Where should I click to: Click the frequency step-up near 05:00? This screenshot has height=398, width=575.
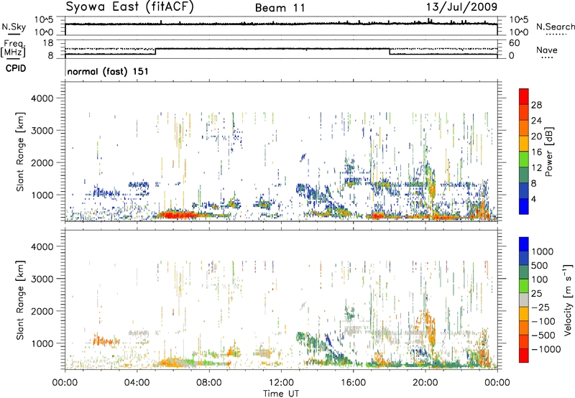pyautogui.click(x=156, y=51)
